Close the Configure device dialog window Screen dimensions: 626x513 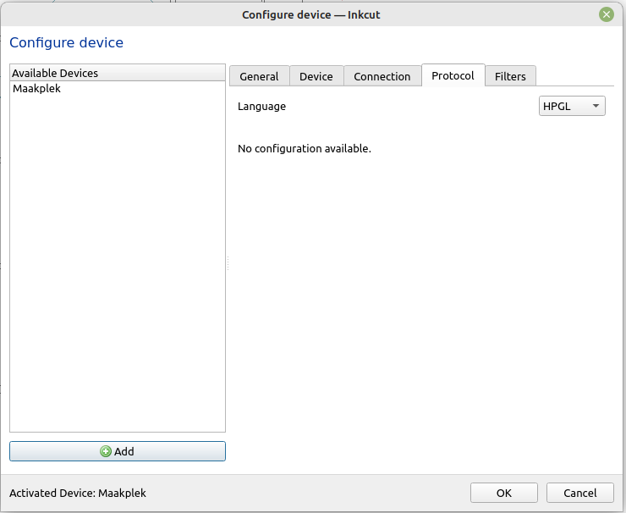(x=607, y=14)
